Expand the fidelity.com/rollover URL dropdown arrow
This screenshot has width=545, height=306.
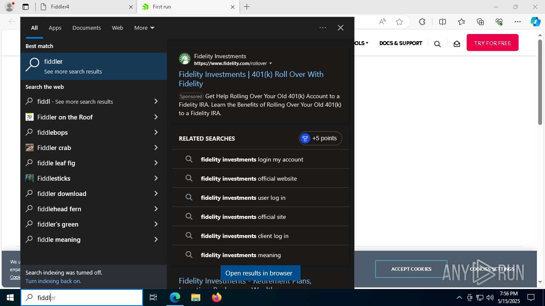[270, 63]
